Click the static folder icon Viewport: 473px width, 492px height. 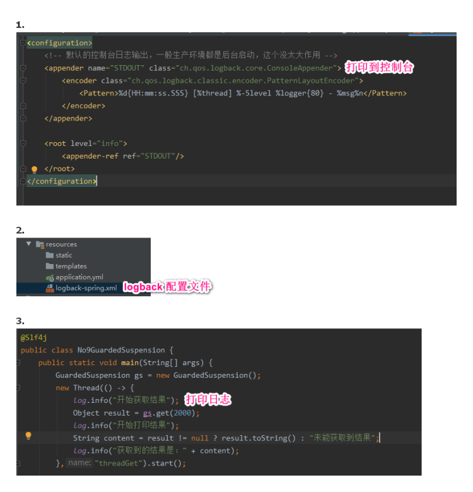(49, 255)
